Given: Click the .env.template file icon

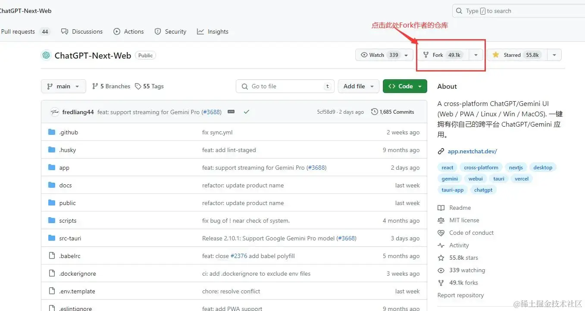Looking at the screenshot, I should pyautogui.click(x=52, y=291).
